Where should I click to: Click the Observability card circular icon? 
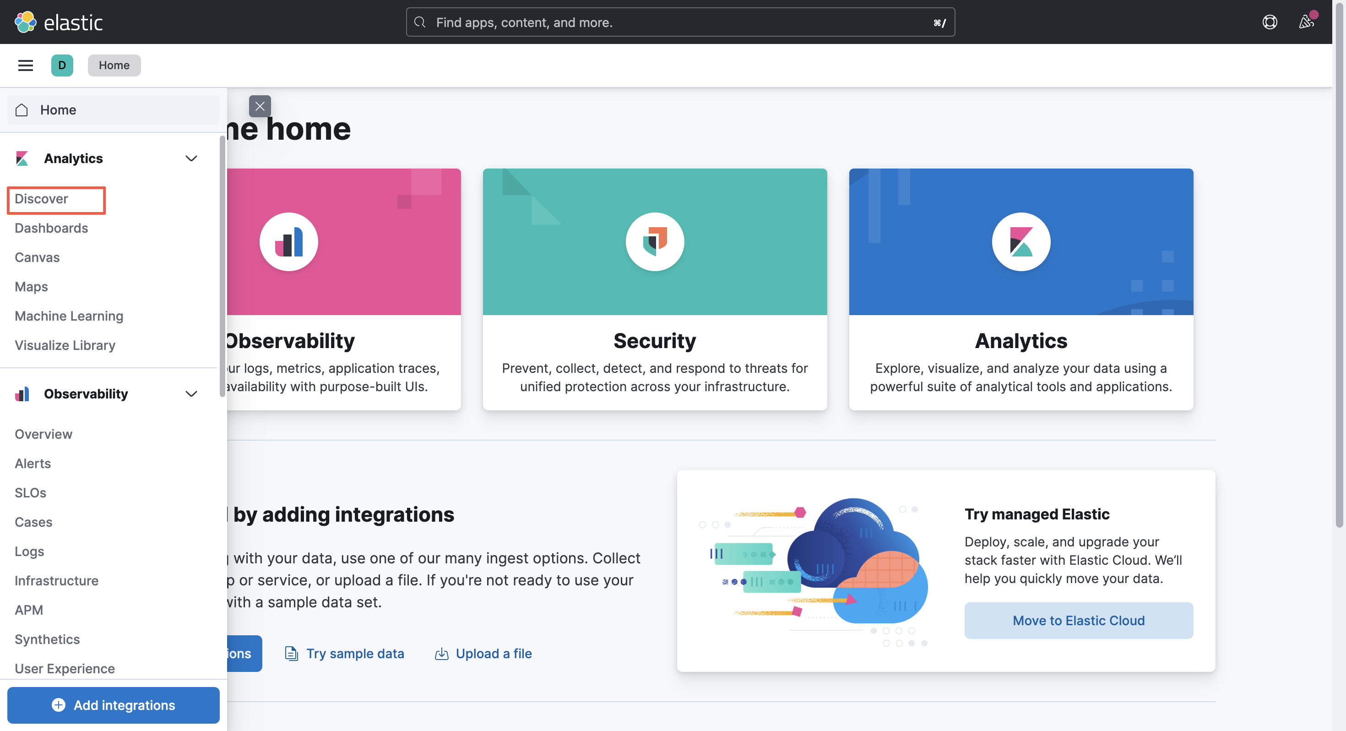click(x=289, y=241)
